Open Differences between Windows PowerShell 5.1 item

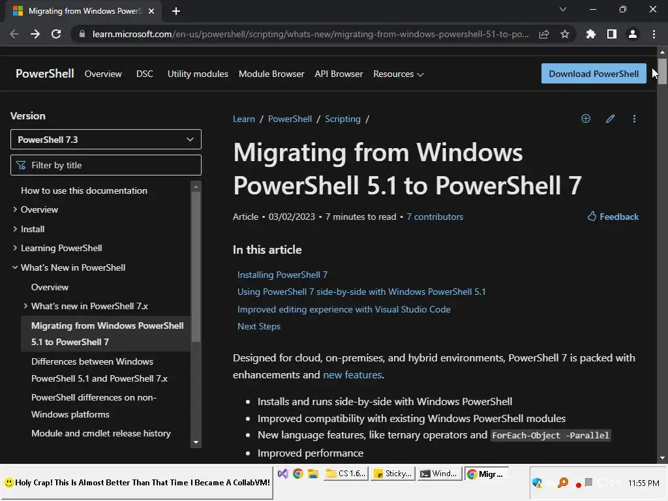click(x=99, y=370)
